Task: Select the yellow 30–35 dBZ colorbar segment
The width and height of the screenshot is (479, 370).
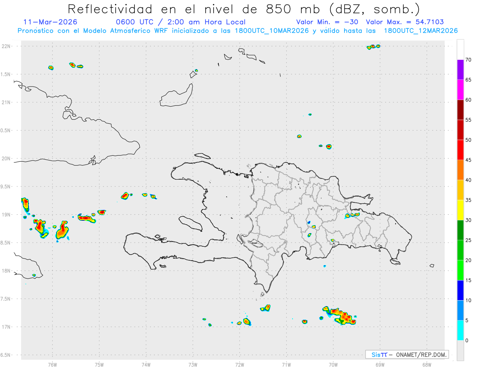Action: click(x=460, y=210)
